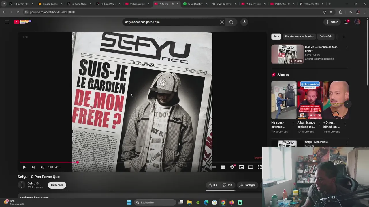Go to the YouTube home logo

[x=22, y=22]
